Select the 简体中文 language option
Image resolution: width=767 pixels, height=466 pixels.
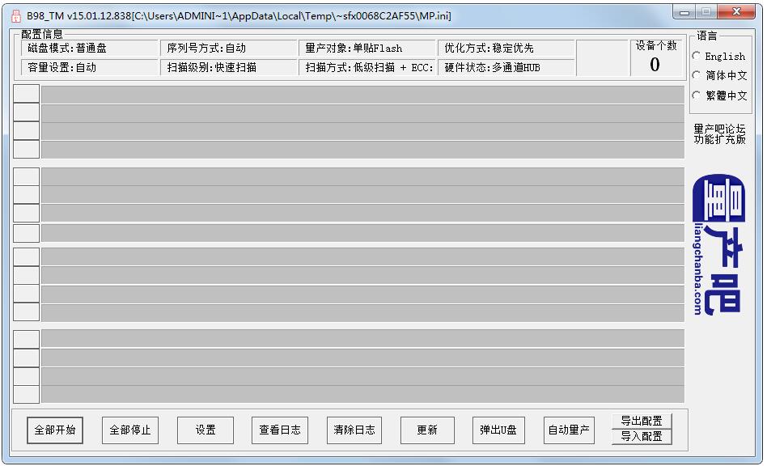click(x=697, y=74)
